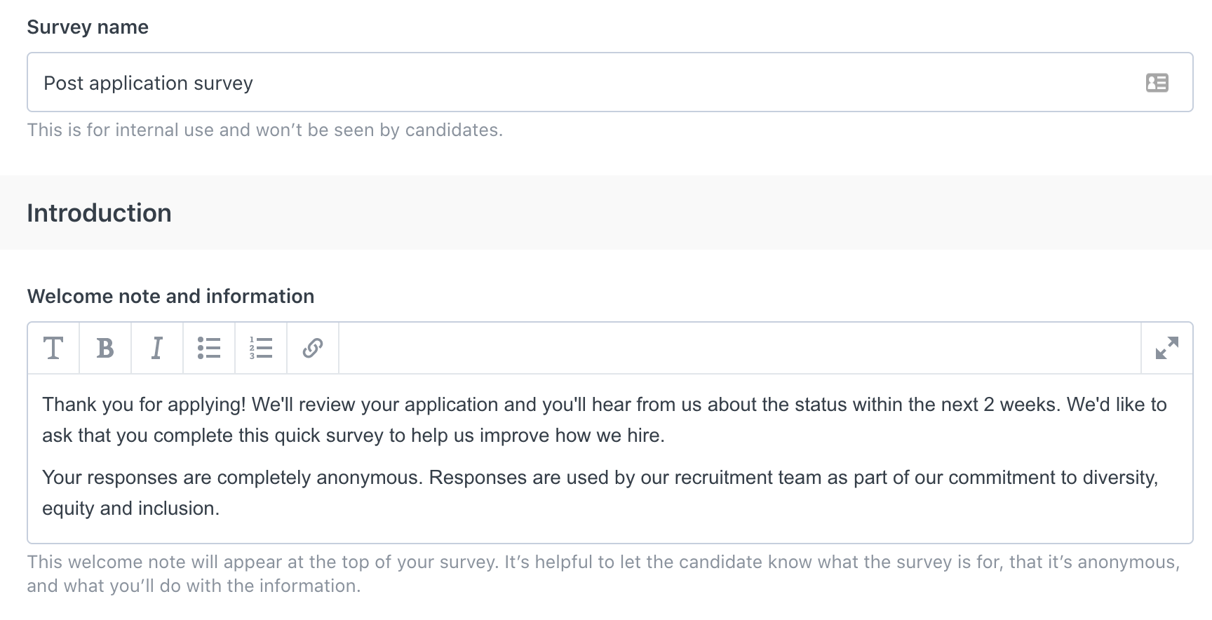
Task: Click the empty toolbar area right of link icon
Action: 740,348
